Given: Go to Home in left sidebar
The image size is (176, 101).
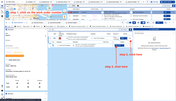Looking at the screenshot, I should (2, 7).
